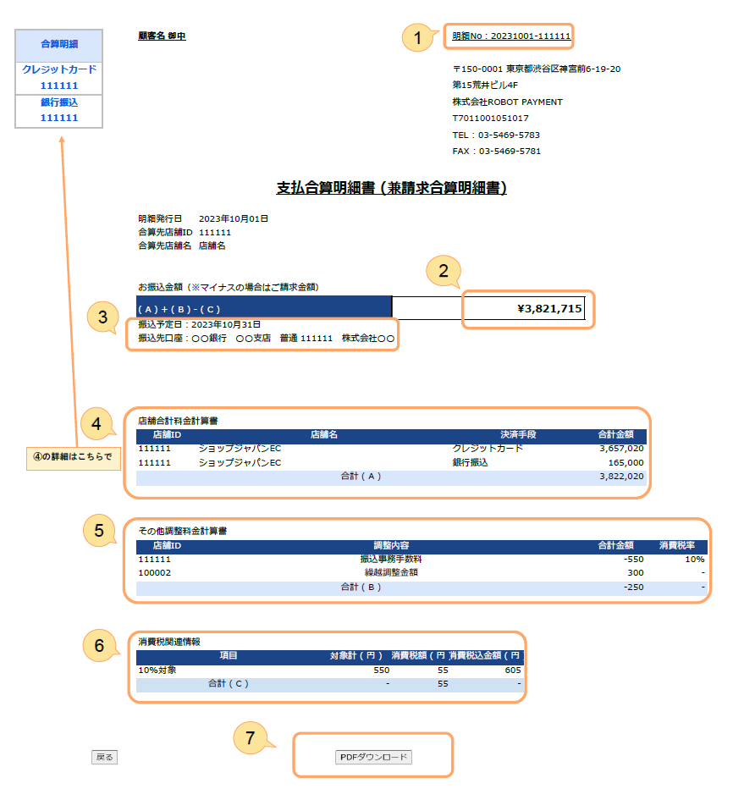The height and width of the screenshot is (800, 755).
Task: Click the PDFダウンロード button
Action: click(x=373, y=757)
